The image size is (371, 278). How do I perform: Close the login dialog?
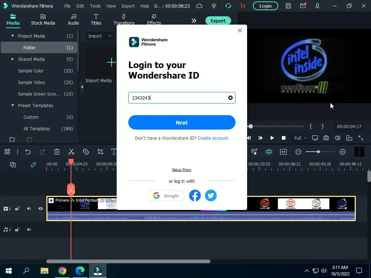tap(240, 30)
